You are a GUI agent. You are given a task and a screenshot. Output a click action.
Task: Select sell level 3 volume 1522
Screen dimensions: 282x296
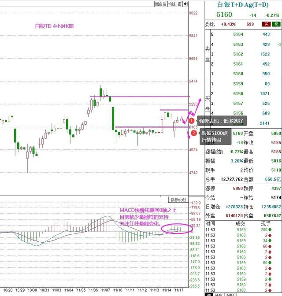pyautogui.click(x=265, y=54)
